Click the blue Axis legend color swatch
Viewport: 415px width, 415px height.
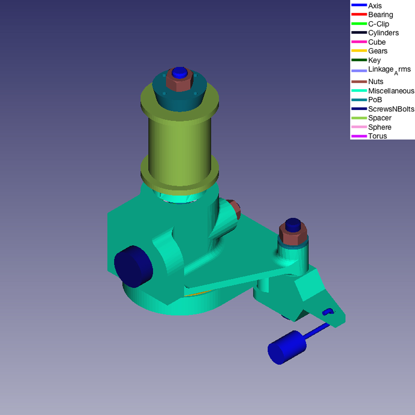(359, 5)
